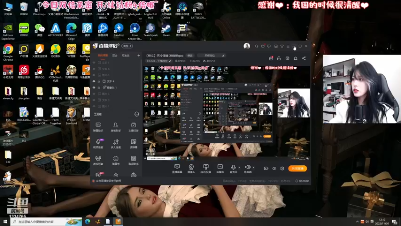Click the Windows taskbar search box
This screenshot has height=226, width=401.
(46, 222)
